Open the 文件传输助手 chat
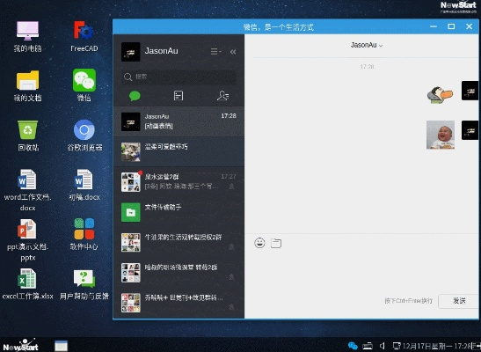This screenshot has height=352, width=481. pyautogui.click(x=179, y=212)
